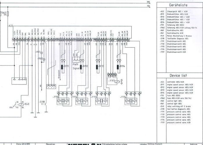This screenshot has width=203, height=145.
Task: Select the B111 speed sensor symbol
Action: click(62, 67)
